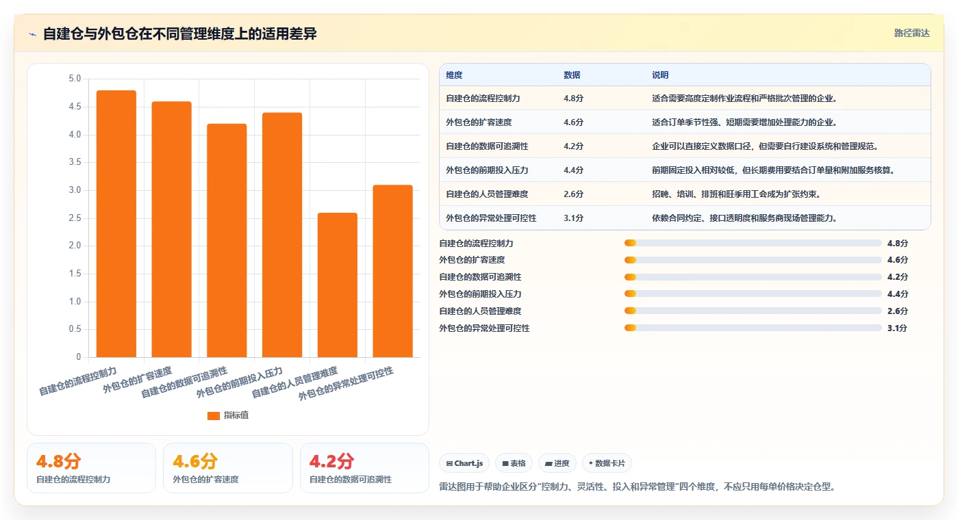Viewport: 958px width, 520px height.
Task: Click table cell 自建仓的人员管理难度
Action: (x=487, y=194)
